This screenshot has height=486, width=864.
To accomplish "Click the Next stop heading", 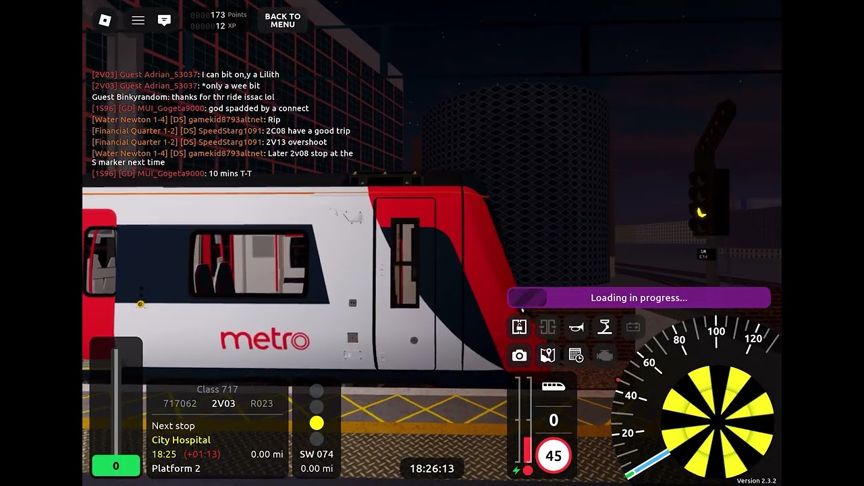I will (x=173, y=426).
